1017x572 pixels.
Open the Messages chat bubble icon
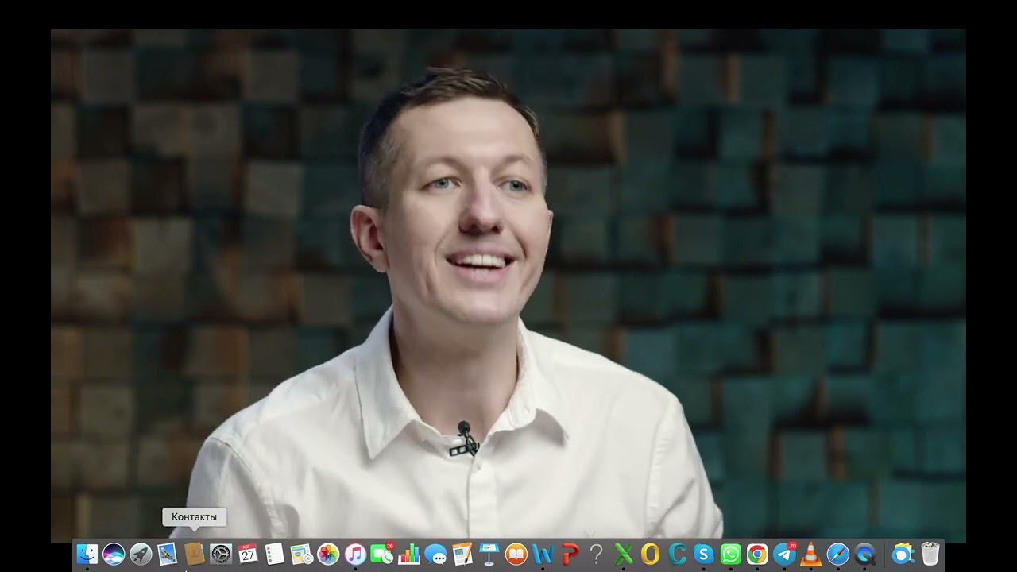435,554
